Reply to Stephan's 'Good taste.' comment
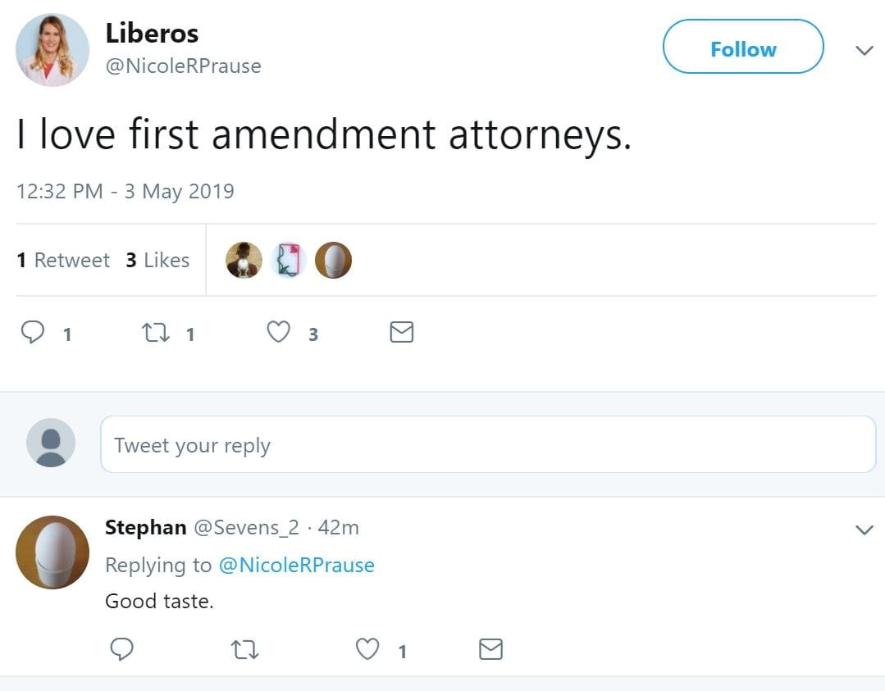 tap(121, 650)
